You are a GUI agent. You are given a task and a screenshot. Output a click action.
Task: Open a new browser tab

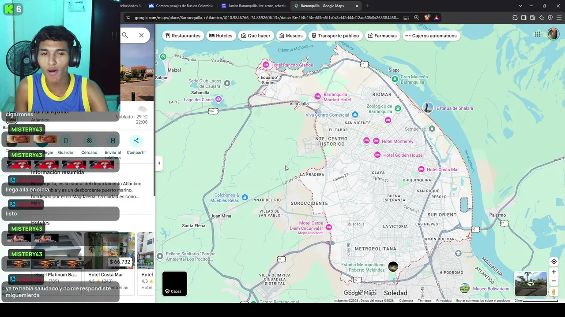point(368,6)
